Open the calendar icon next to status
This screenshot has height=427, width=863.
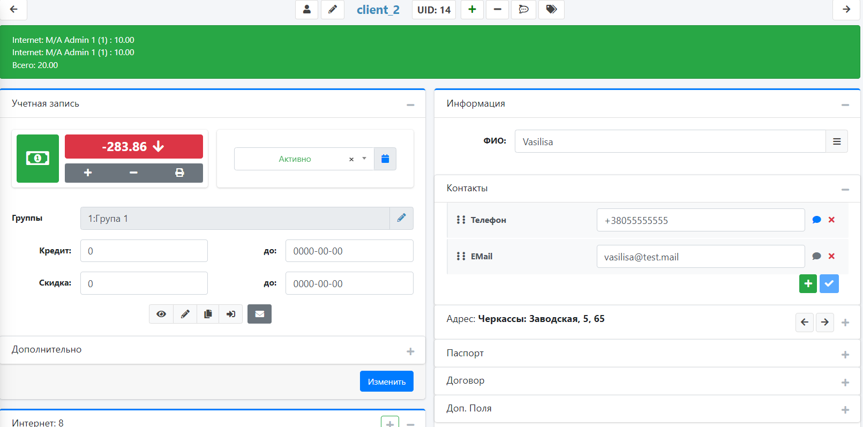385,159
